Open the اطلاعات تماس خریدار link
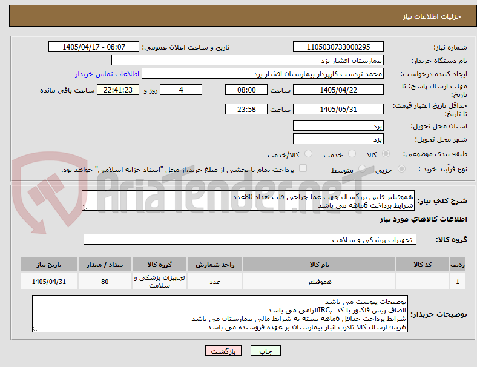 point(107,74)
